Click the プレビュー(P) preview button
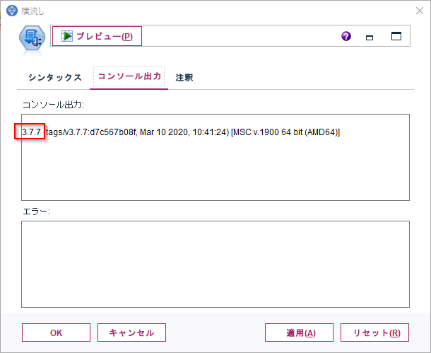 point(97,36)
